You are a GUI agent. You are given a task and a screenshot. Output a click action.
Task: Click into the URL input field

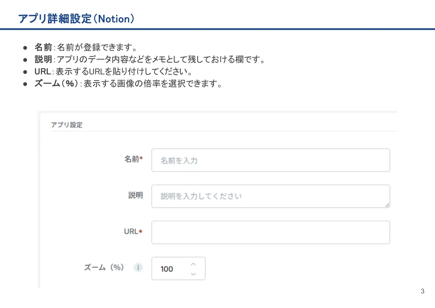tap(271, 232)
